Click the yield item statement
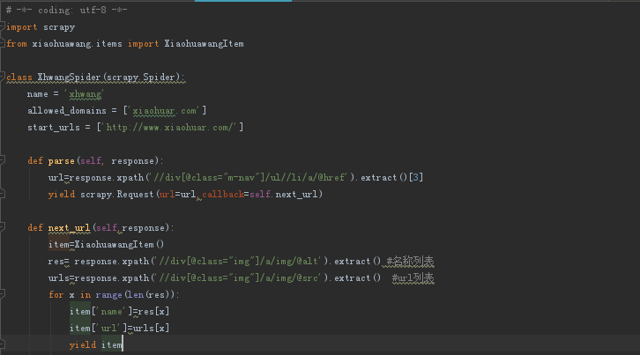640x355 pixels. point(96,344)
